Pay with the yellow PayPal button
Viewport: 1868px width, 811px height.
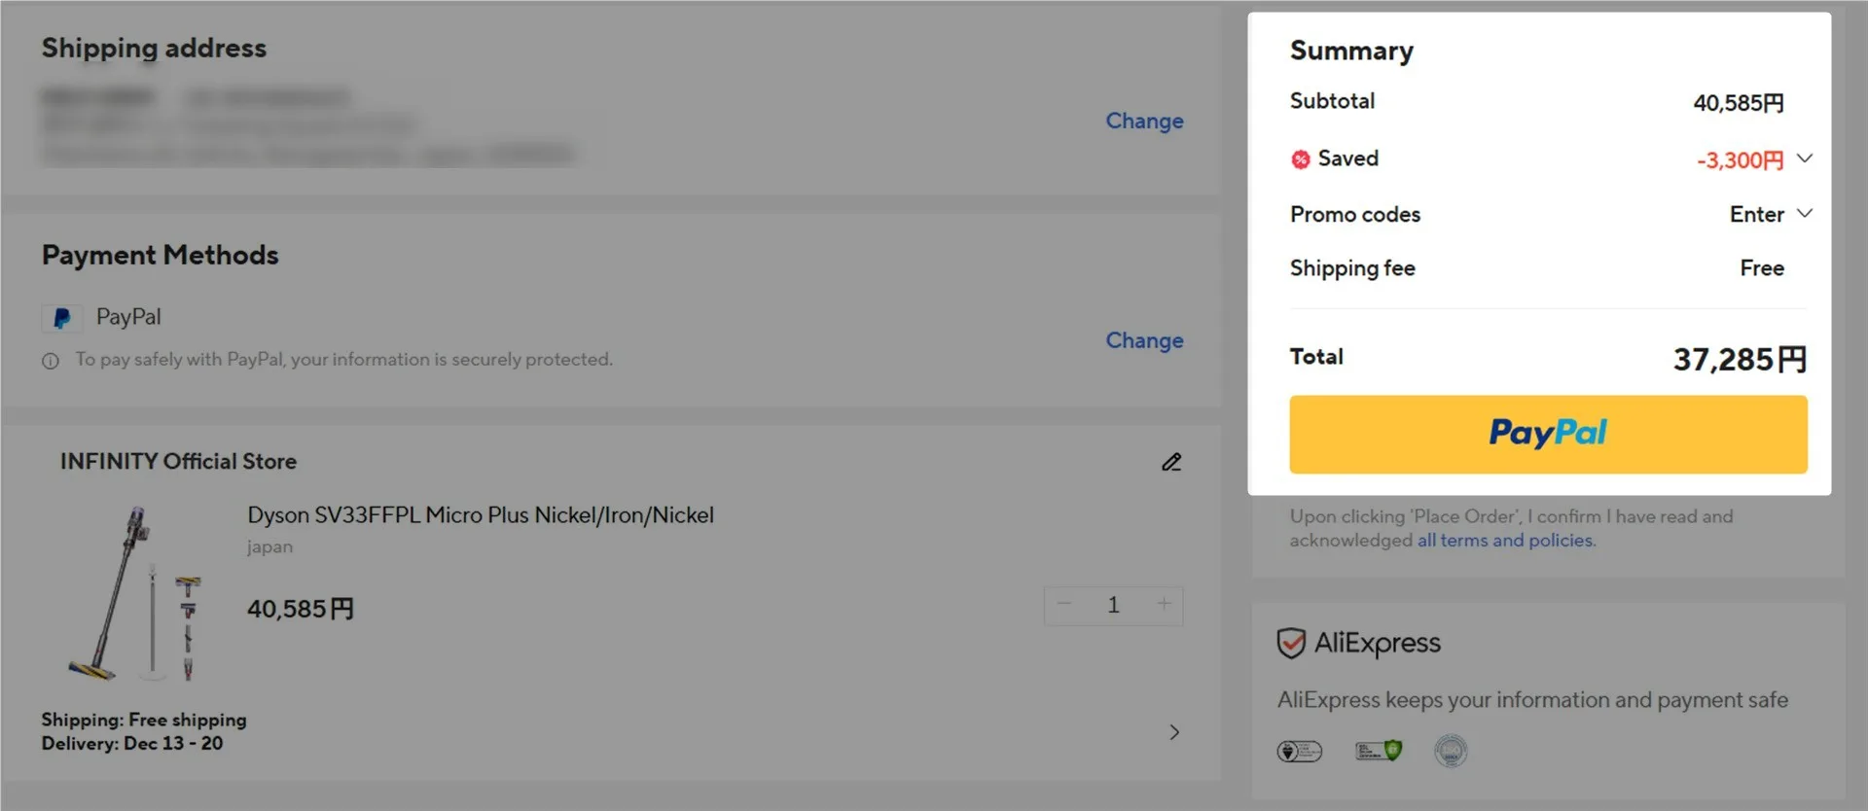coord(1548,435)
